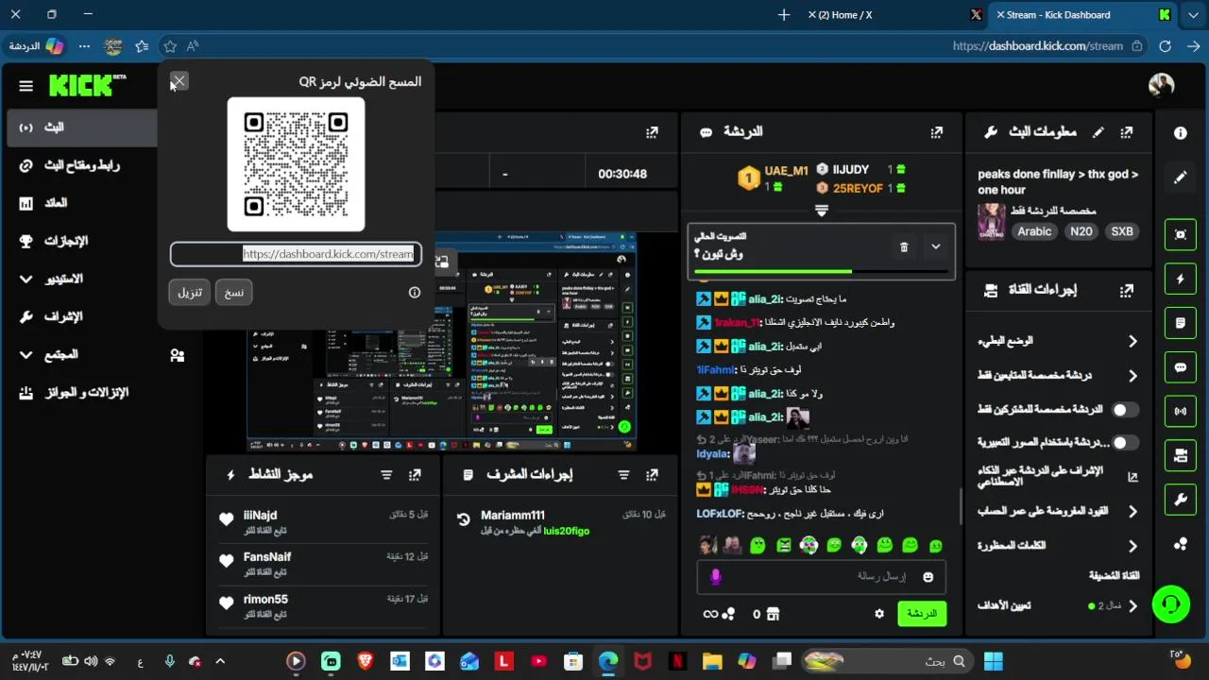The image size is (1209, 680).
Task: Click the purple microphone icon in chat
Action: point(715,576)
